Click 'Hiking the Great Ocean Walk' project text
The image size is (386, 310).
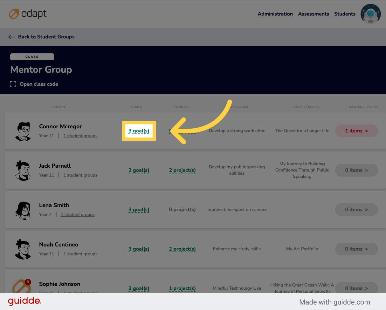(302, 287)
